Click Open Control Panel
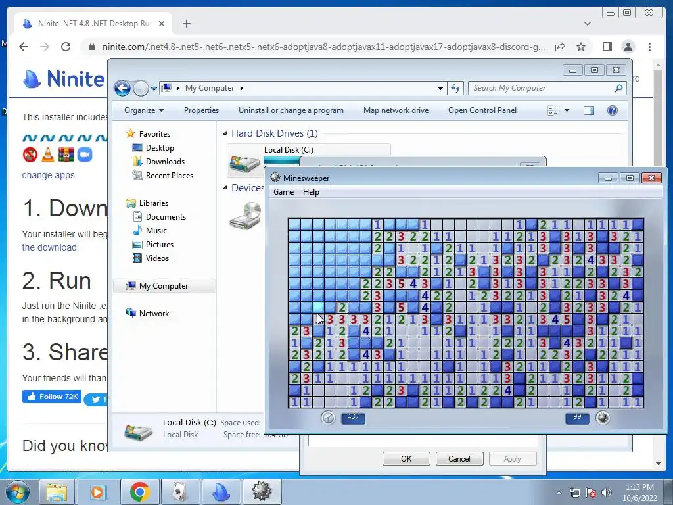Viewport: 673px width, 505px height. click(482, 110)
